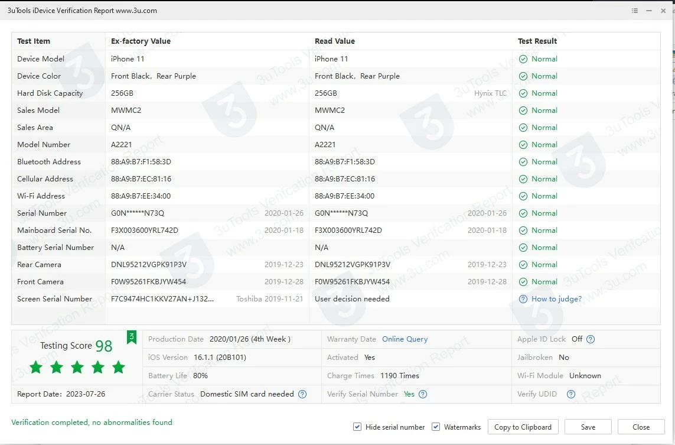Viewport: 675px width, 445px height.
Task: Click question icon in Screen Serial Number row
Action: (523, 299)
